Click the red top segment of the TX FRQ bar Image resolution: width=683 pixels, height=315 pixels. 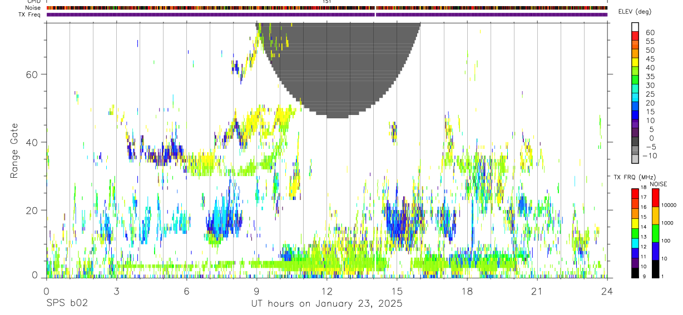[635, 194]
